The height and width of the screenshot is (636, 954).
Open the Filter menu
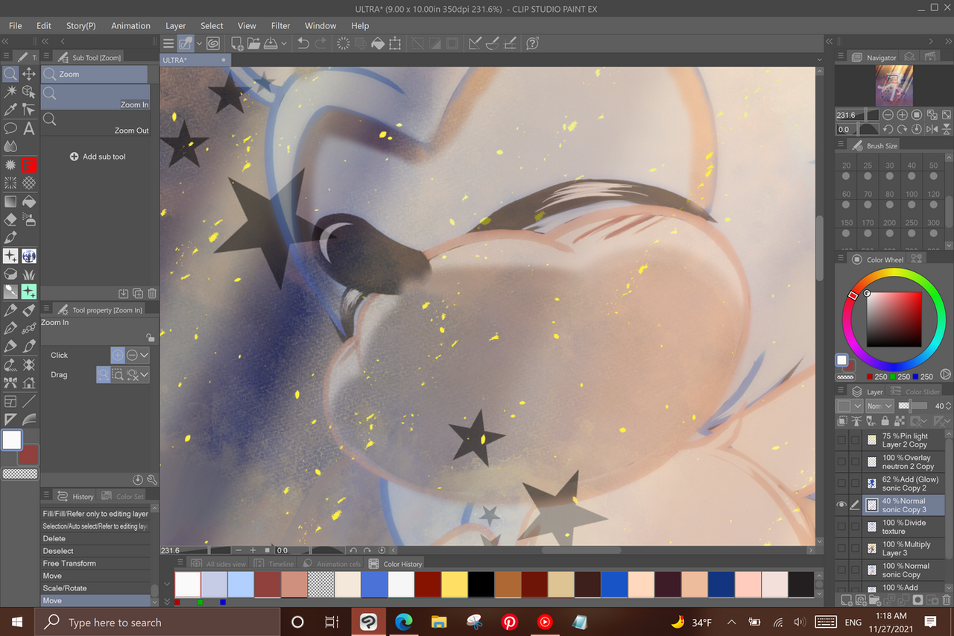click(281, 25)
